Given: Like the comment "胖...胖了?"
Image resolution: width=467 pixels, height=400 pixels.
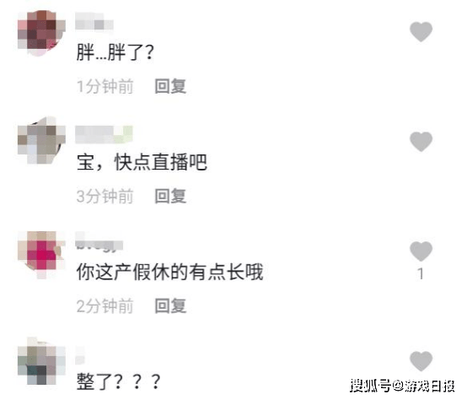Looking at the screenshot, I should (421, 31).
